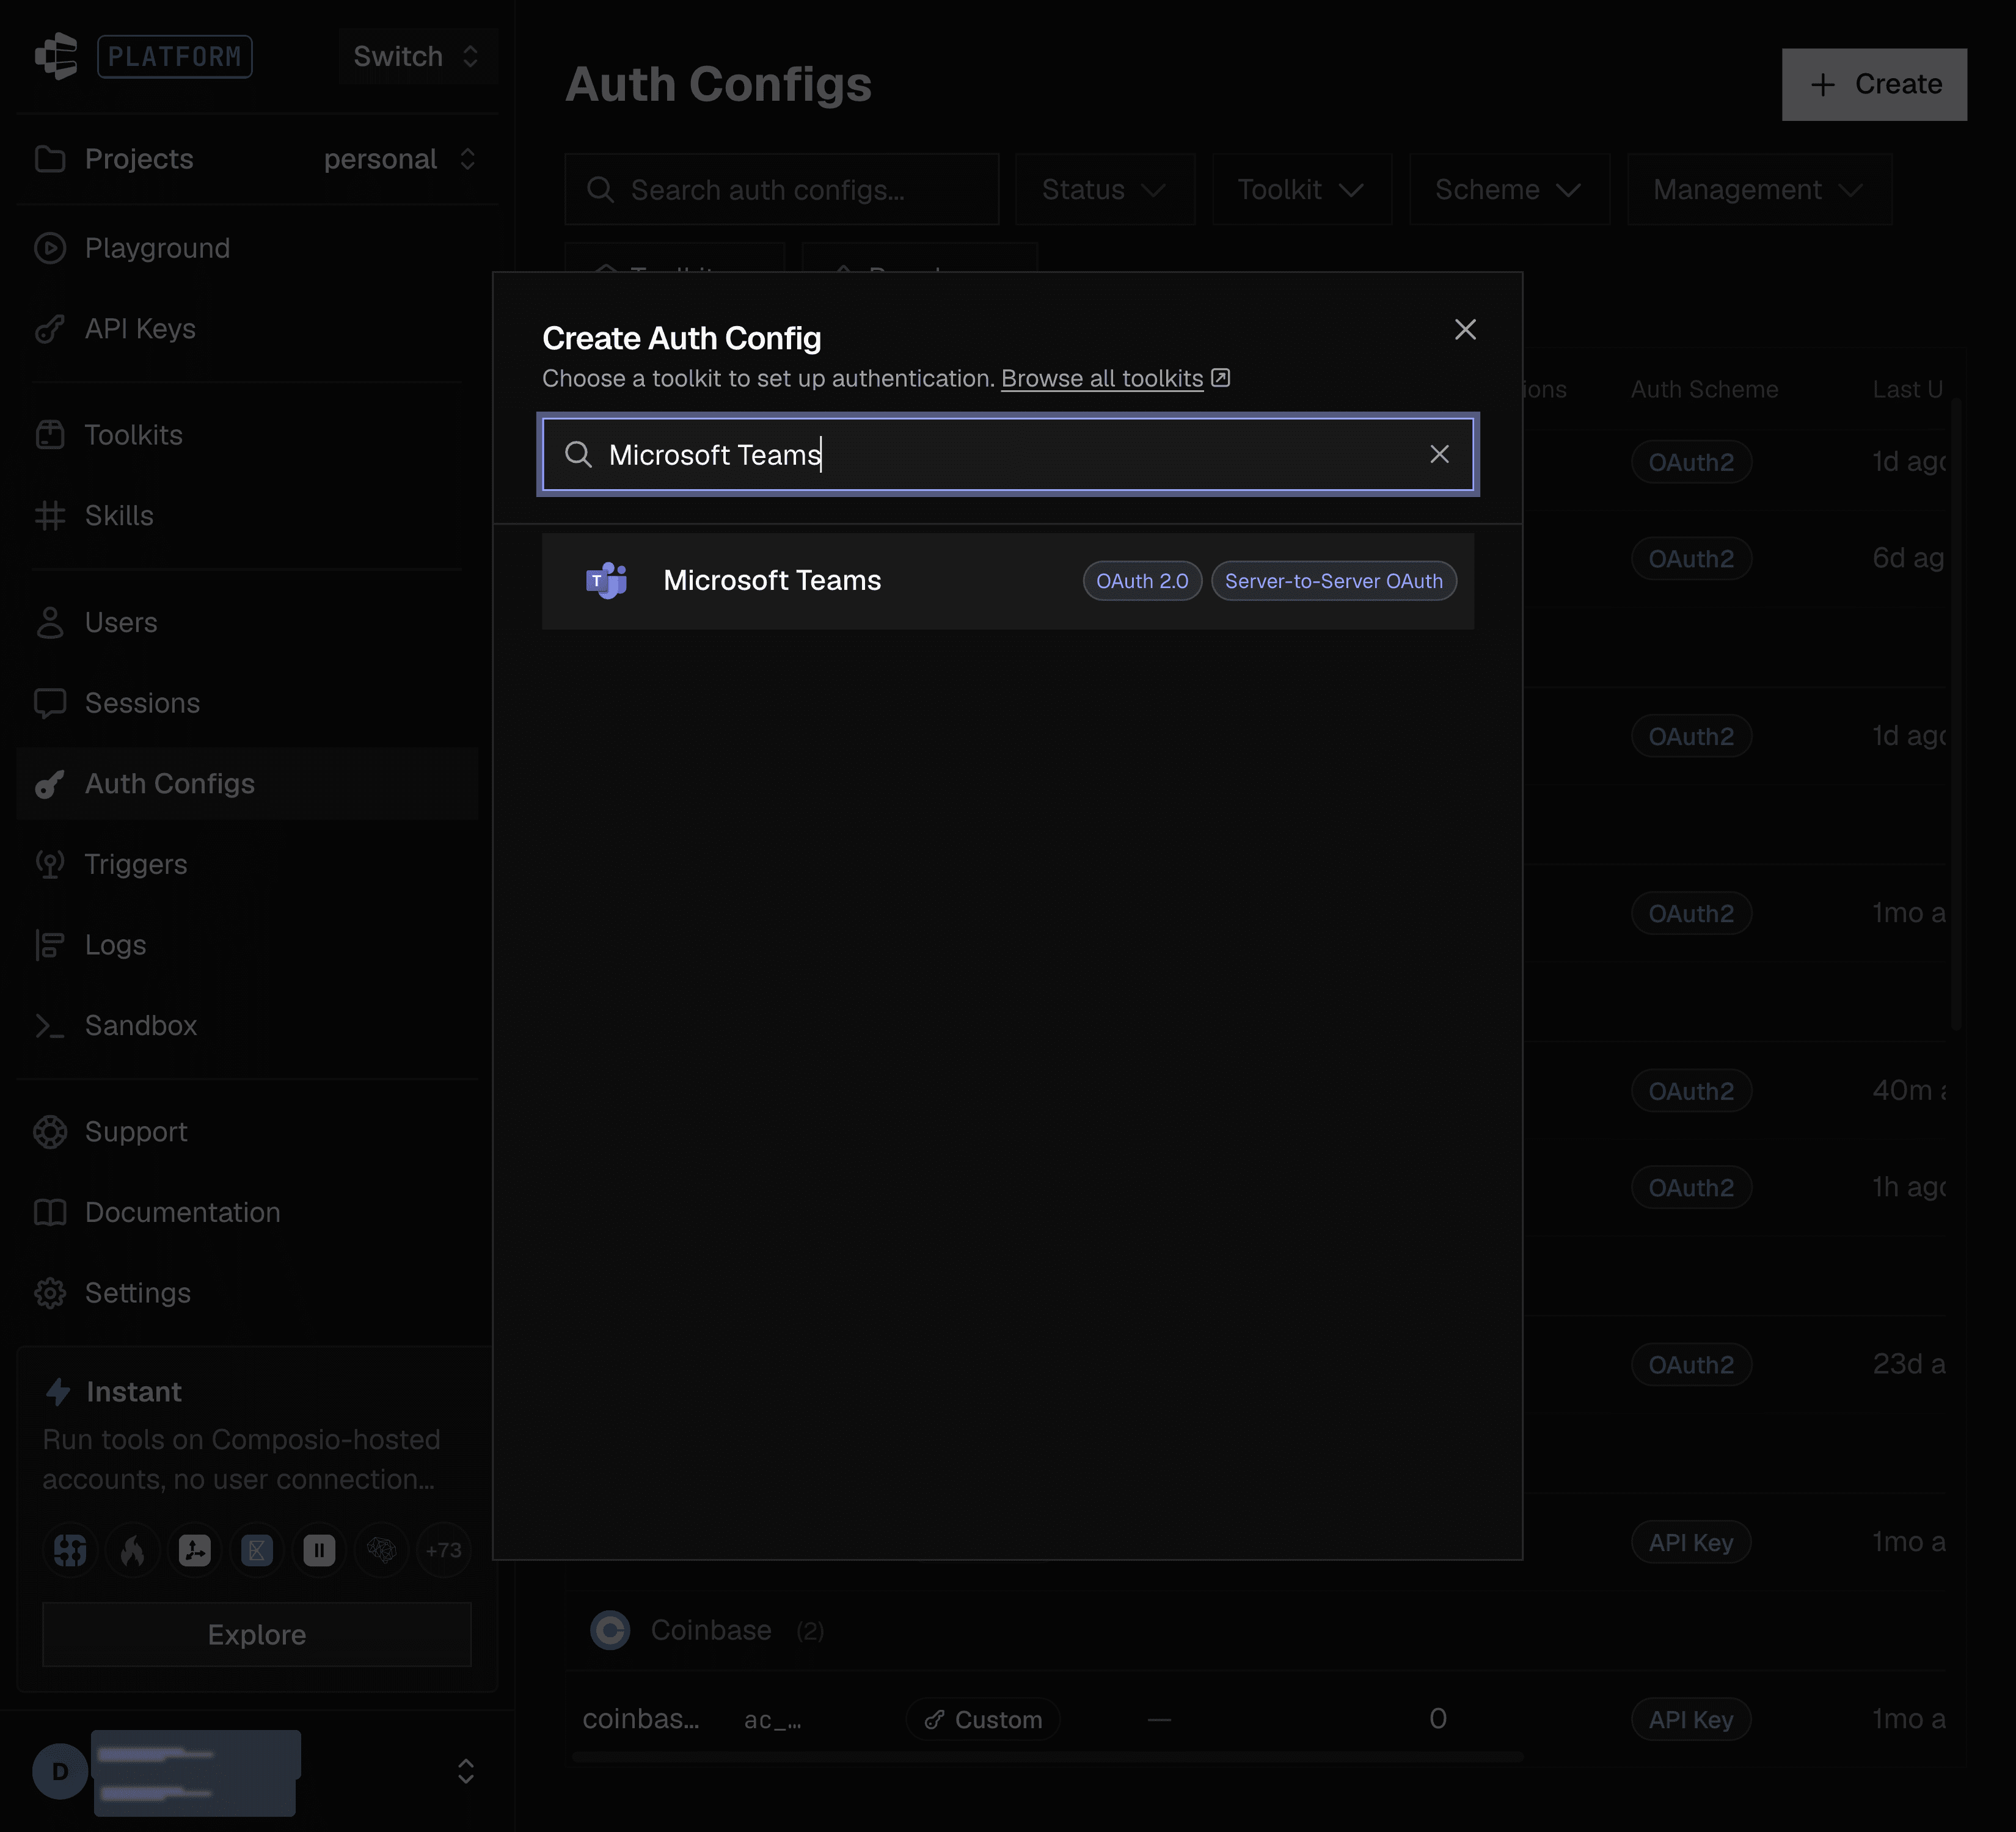Click the magnifier icon in dialog search
Image resolution: width=2016 pixels, height=1832 pixels.
[x=578, y=455]
